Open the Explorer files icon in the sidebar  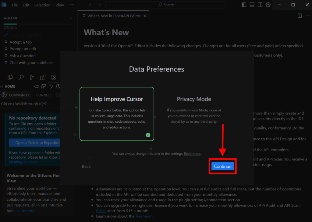(10, 77)
